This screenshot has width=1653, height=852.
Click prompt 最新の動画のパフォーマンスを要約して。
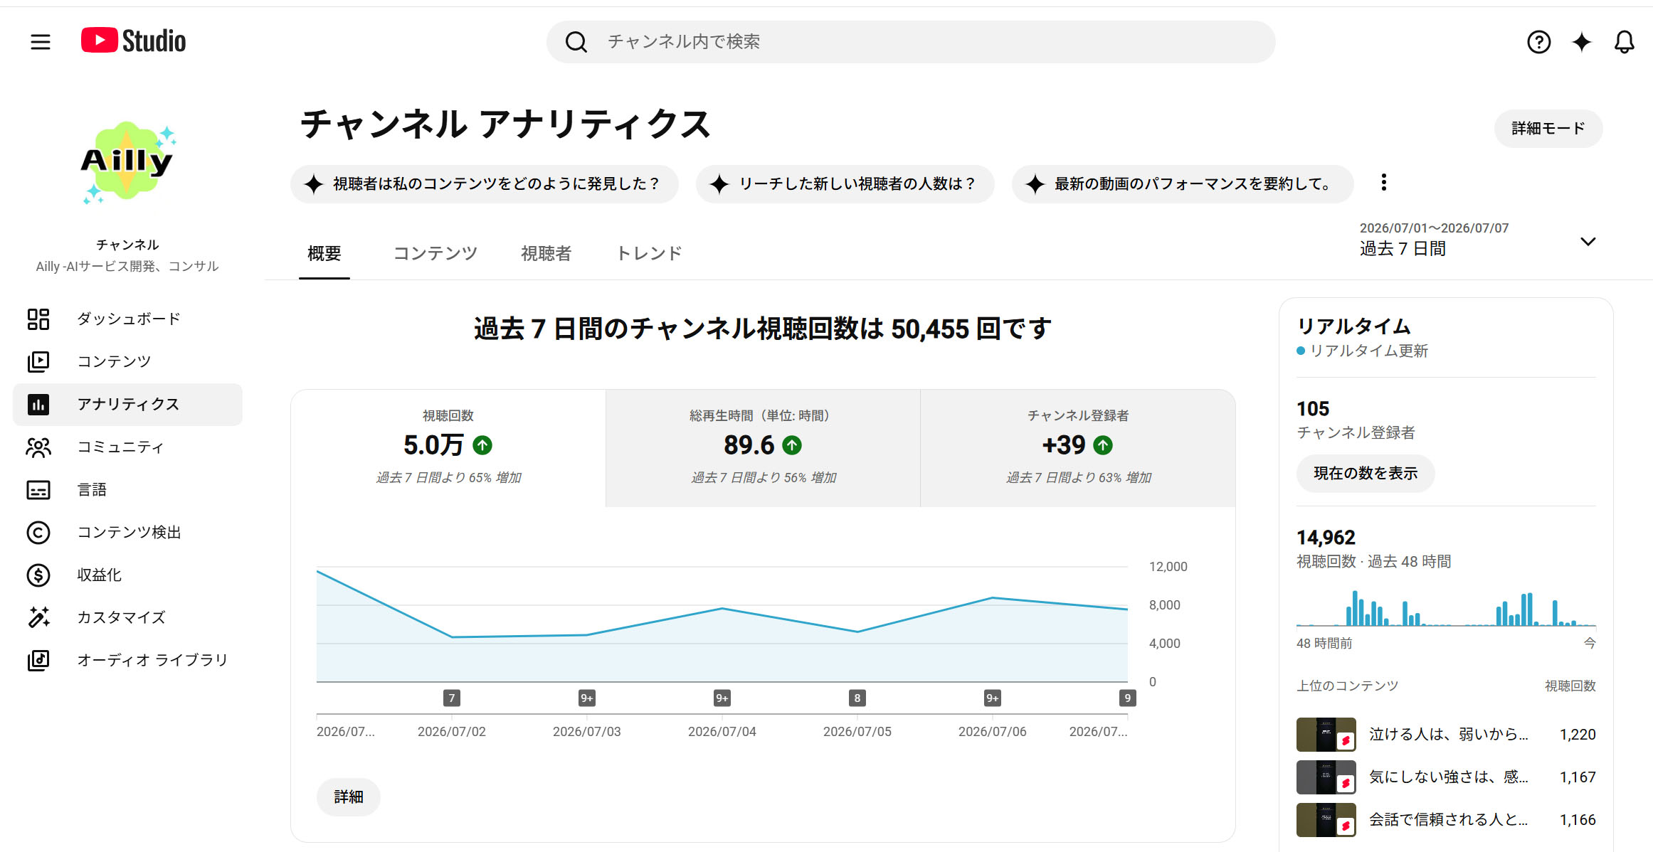coord(1182,184)
